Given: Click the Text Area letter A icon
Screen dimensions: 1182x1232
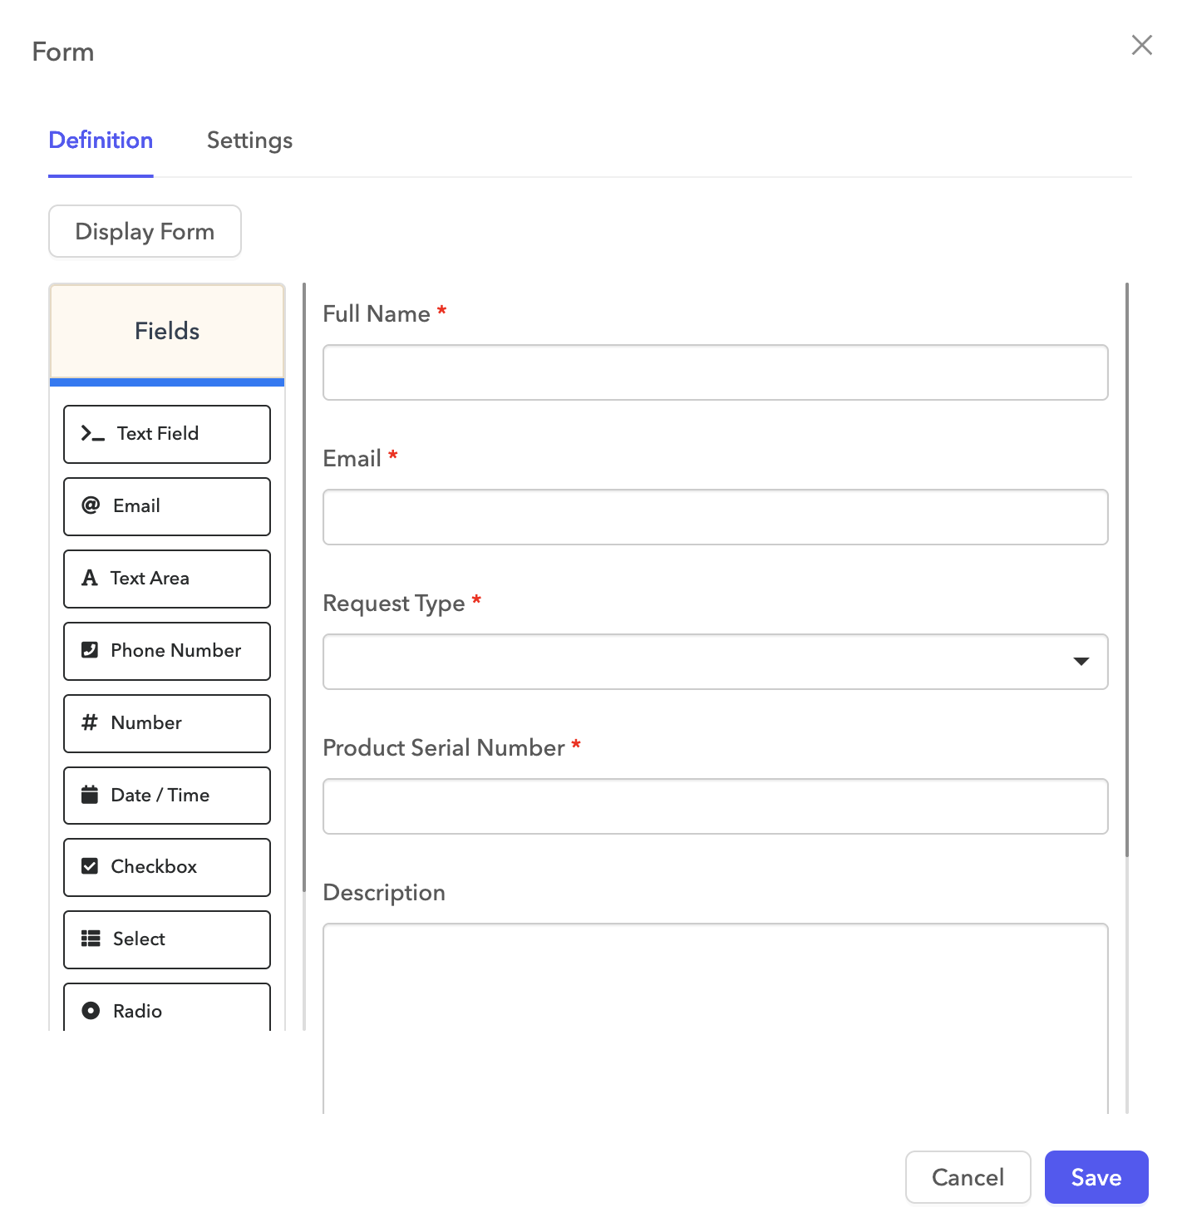Looking at the screenshot, I should click(90, 578).
